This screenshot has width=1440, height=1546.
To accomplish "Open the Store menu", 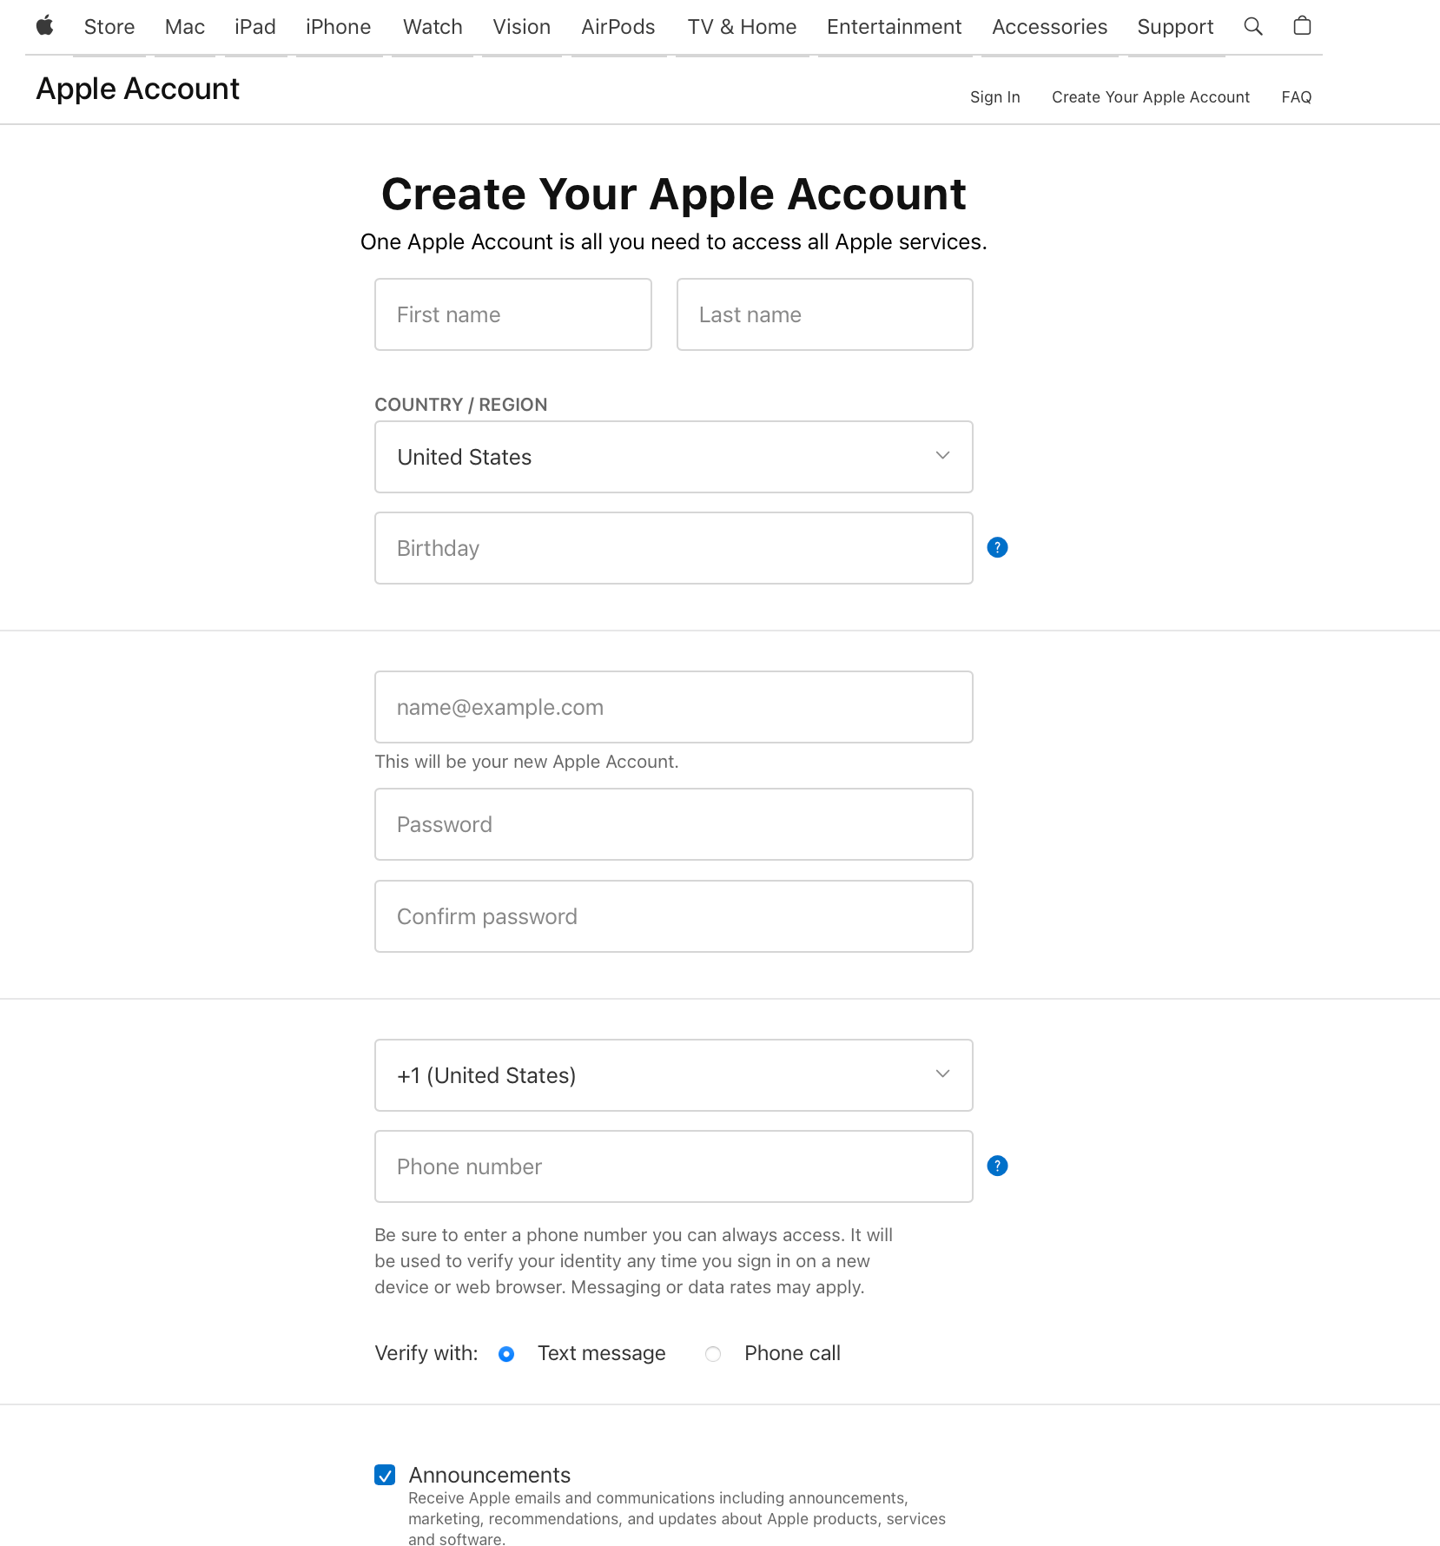I will [x=109, y=27].
